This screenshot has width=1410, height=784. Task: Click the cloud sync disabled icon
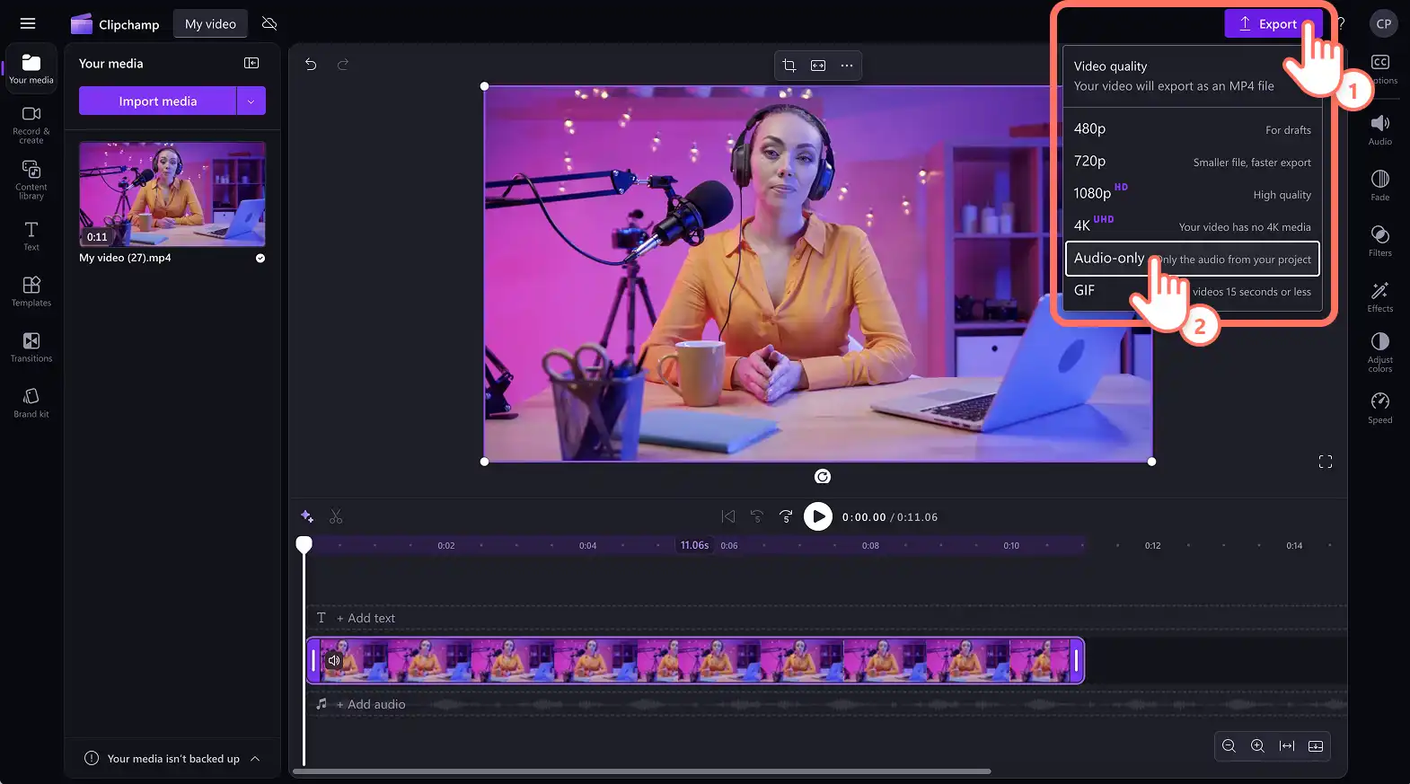[269, 23]
